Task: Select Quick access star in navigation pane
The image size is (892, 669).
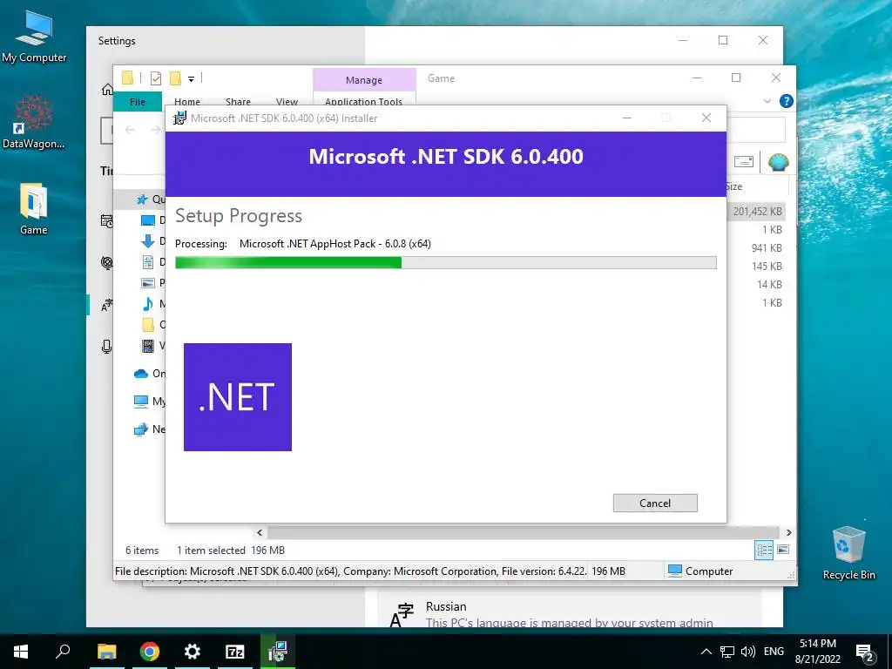Action: pos(142,199)
